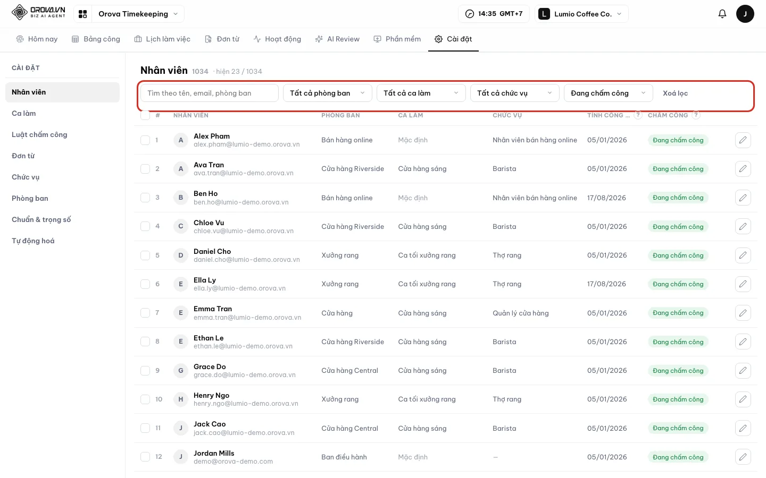Open the Phòng ban settings page
766x478 pixels.
point(62,198)
